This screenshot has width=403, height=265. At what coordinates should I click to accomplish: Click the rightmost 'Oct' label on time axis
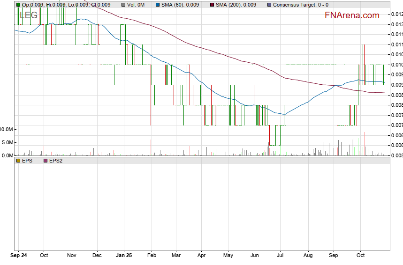click(361, 256)
